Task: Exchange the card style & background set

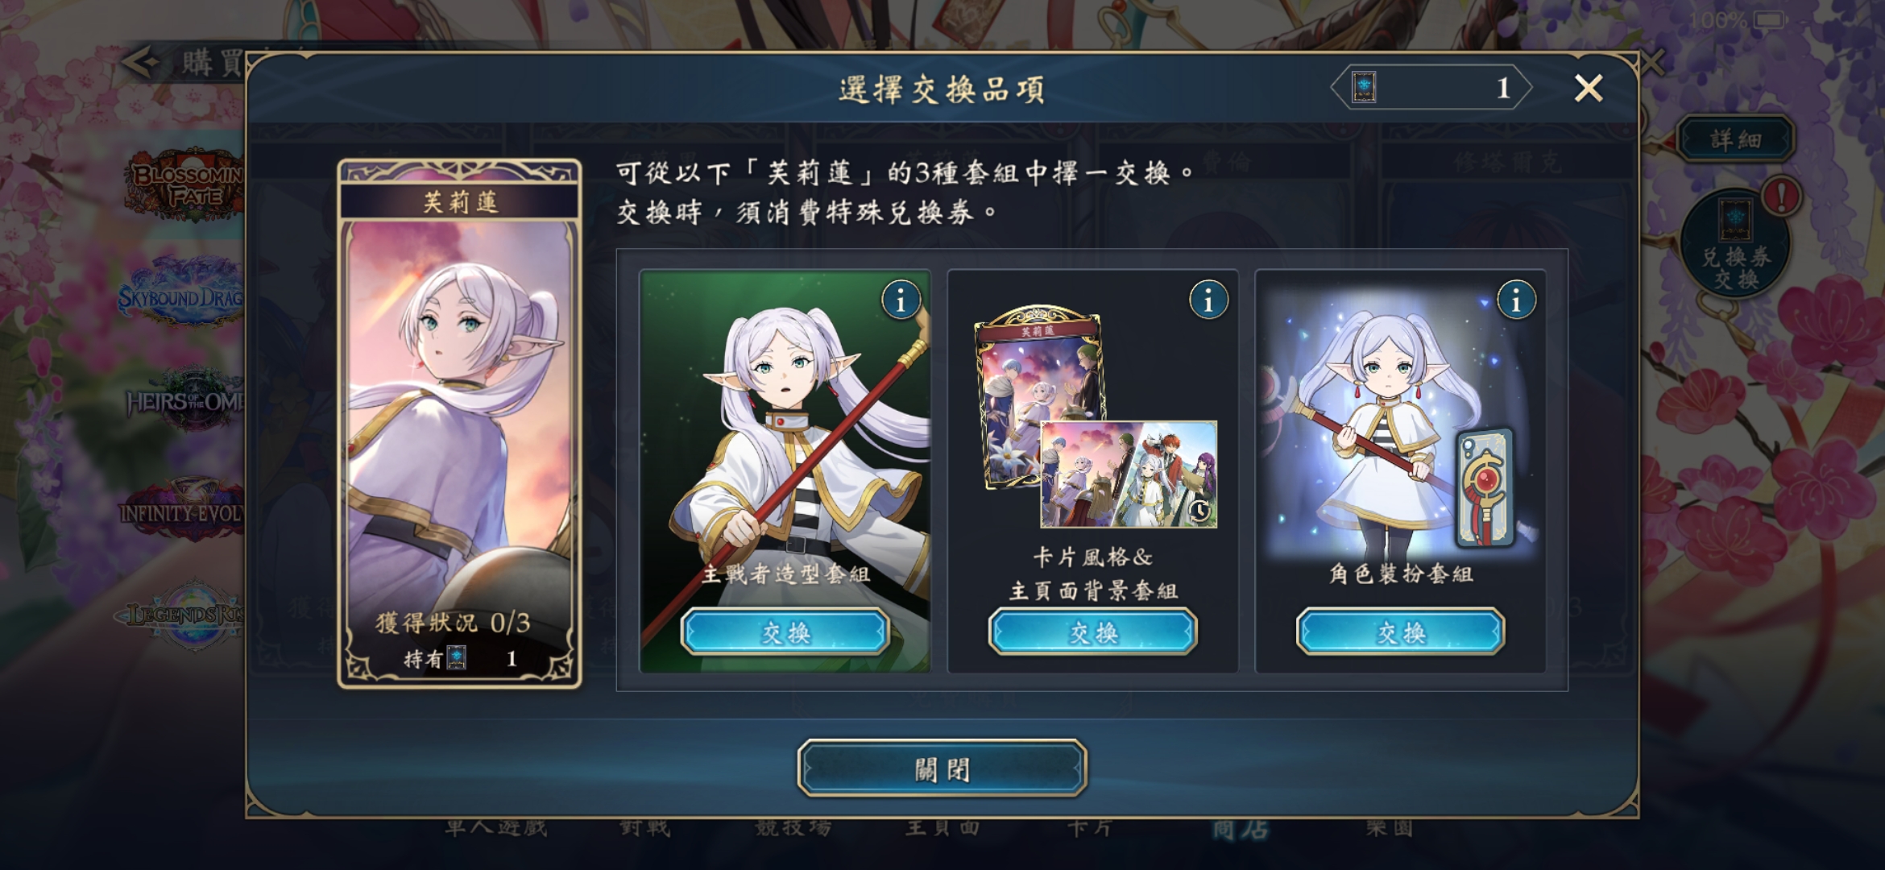Action: (1092, 632)
